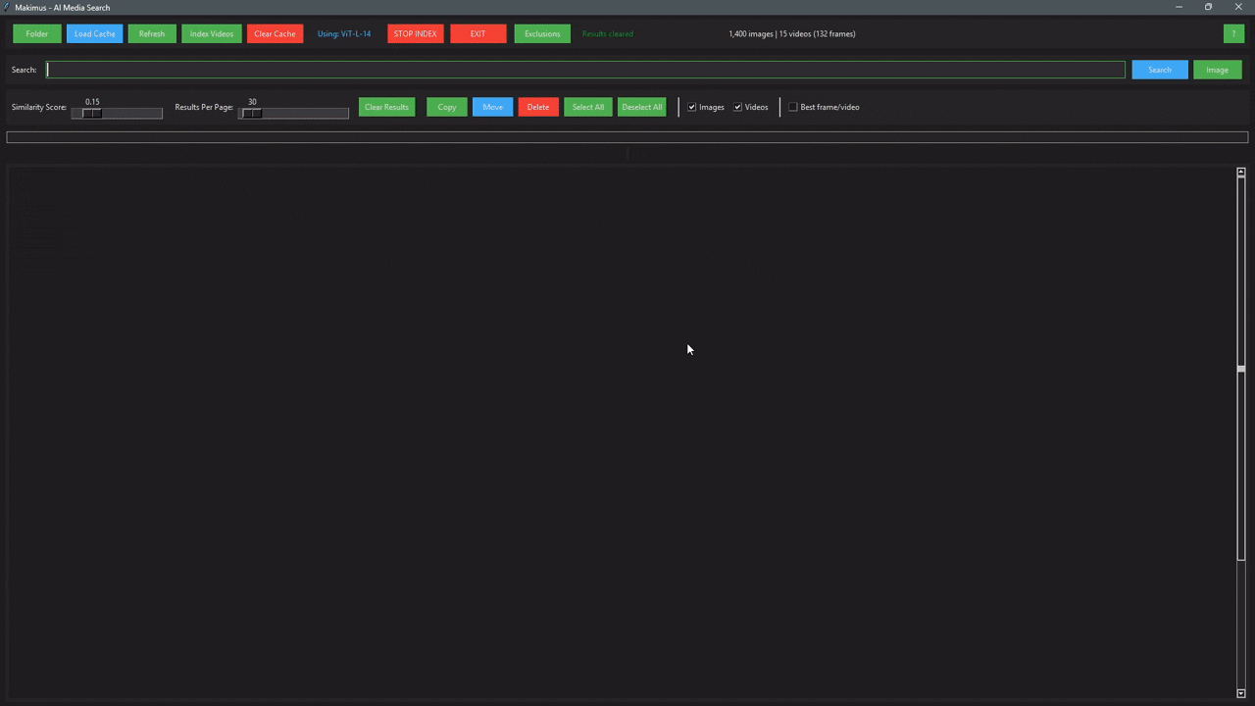Search by picture using the Image button

coord(1217,70)
